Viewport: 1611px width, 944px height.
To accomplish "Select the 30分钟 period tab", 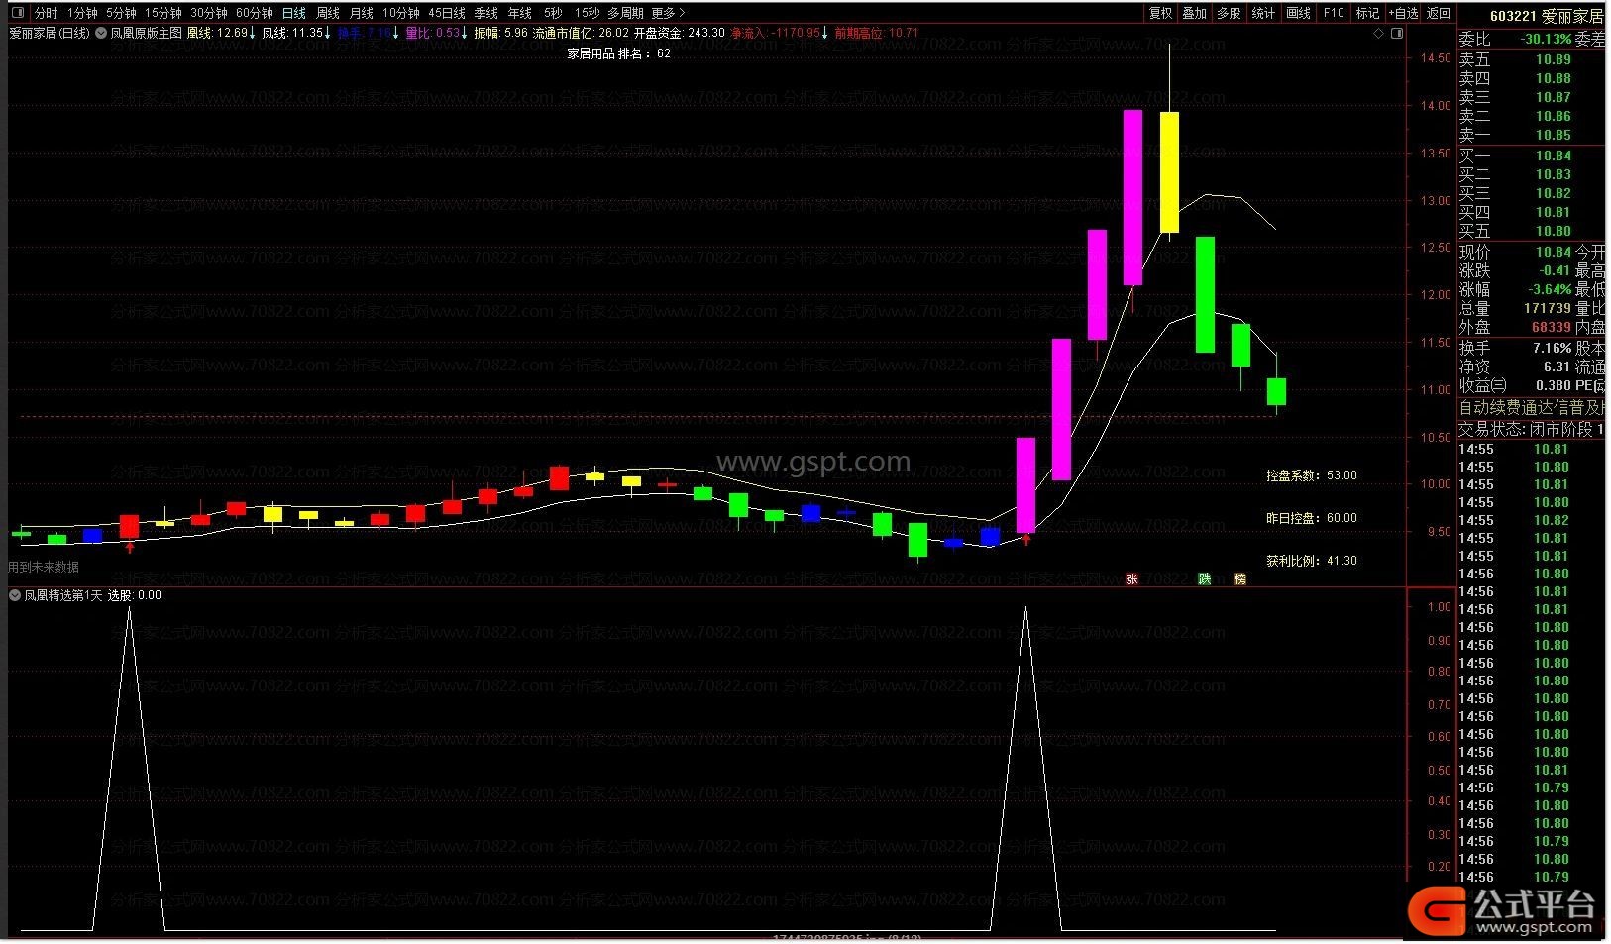I will click(x=208, y=13).
